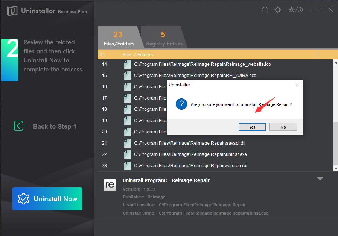The image size is (338, 236).
Task: Click the file icon in row 14
Action: 127,64
